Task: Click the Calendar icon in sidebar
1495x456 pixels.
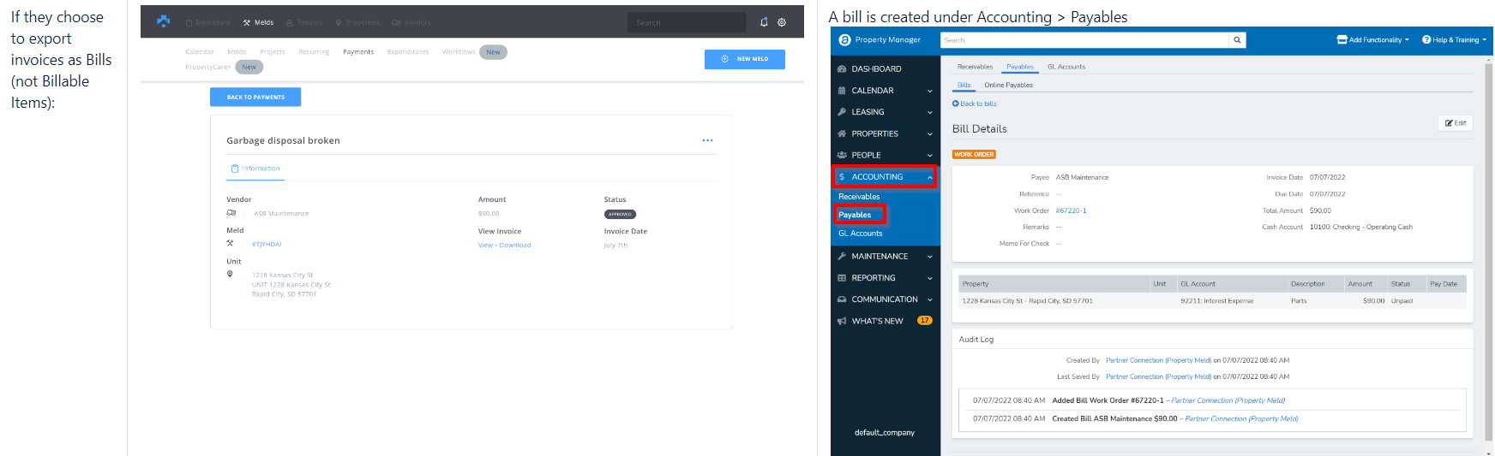Action: coord(842,91)
